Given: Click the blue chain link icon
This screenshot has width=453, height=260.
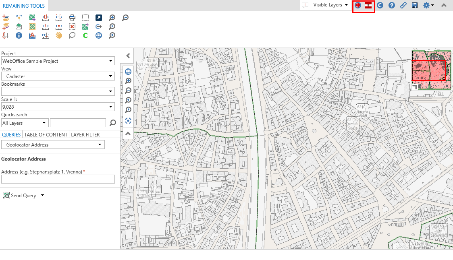Looking at the screenshot, I should click(403, 5).
